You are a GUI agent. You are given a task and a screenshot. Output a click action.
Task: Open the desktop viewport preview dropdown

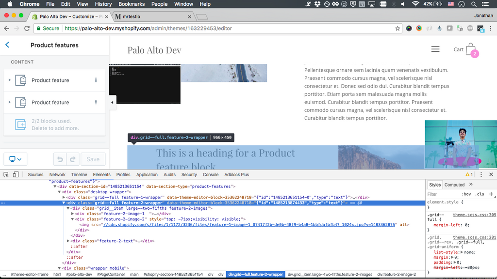coord(16,159)
